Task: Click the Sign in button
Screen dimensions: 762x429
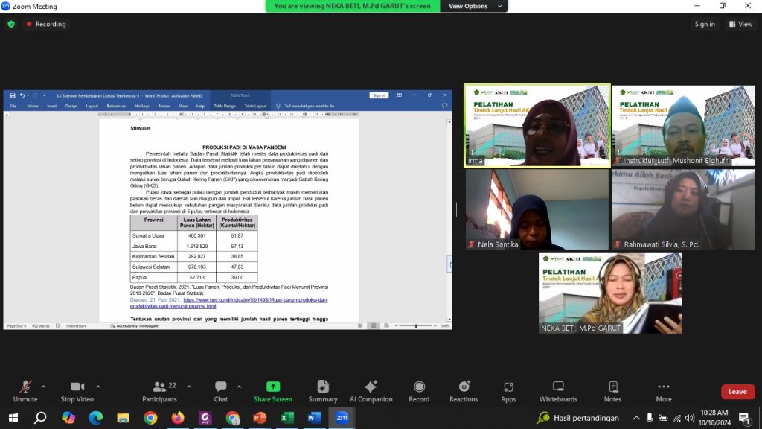Action: click(x=704, y=24)
